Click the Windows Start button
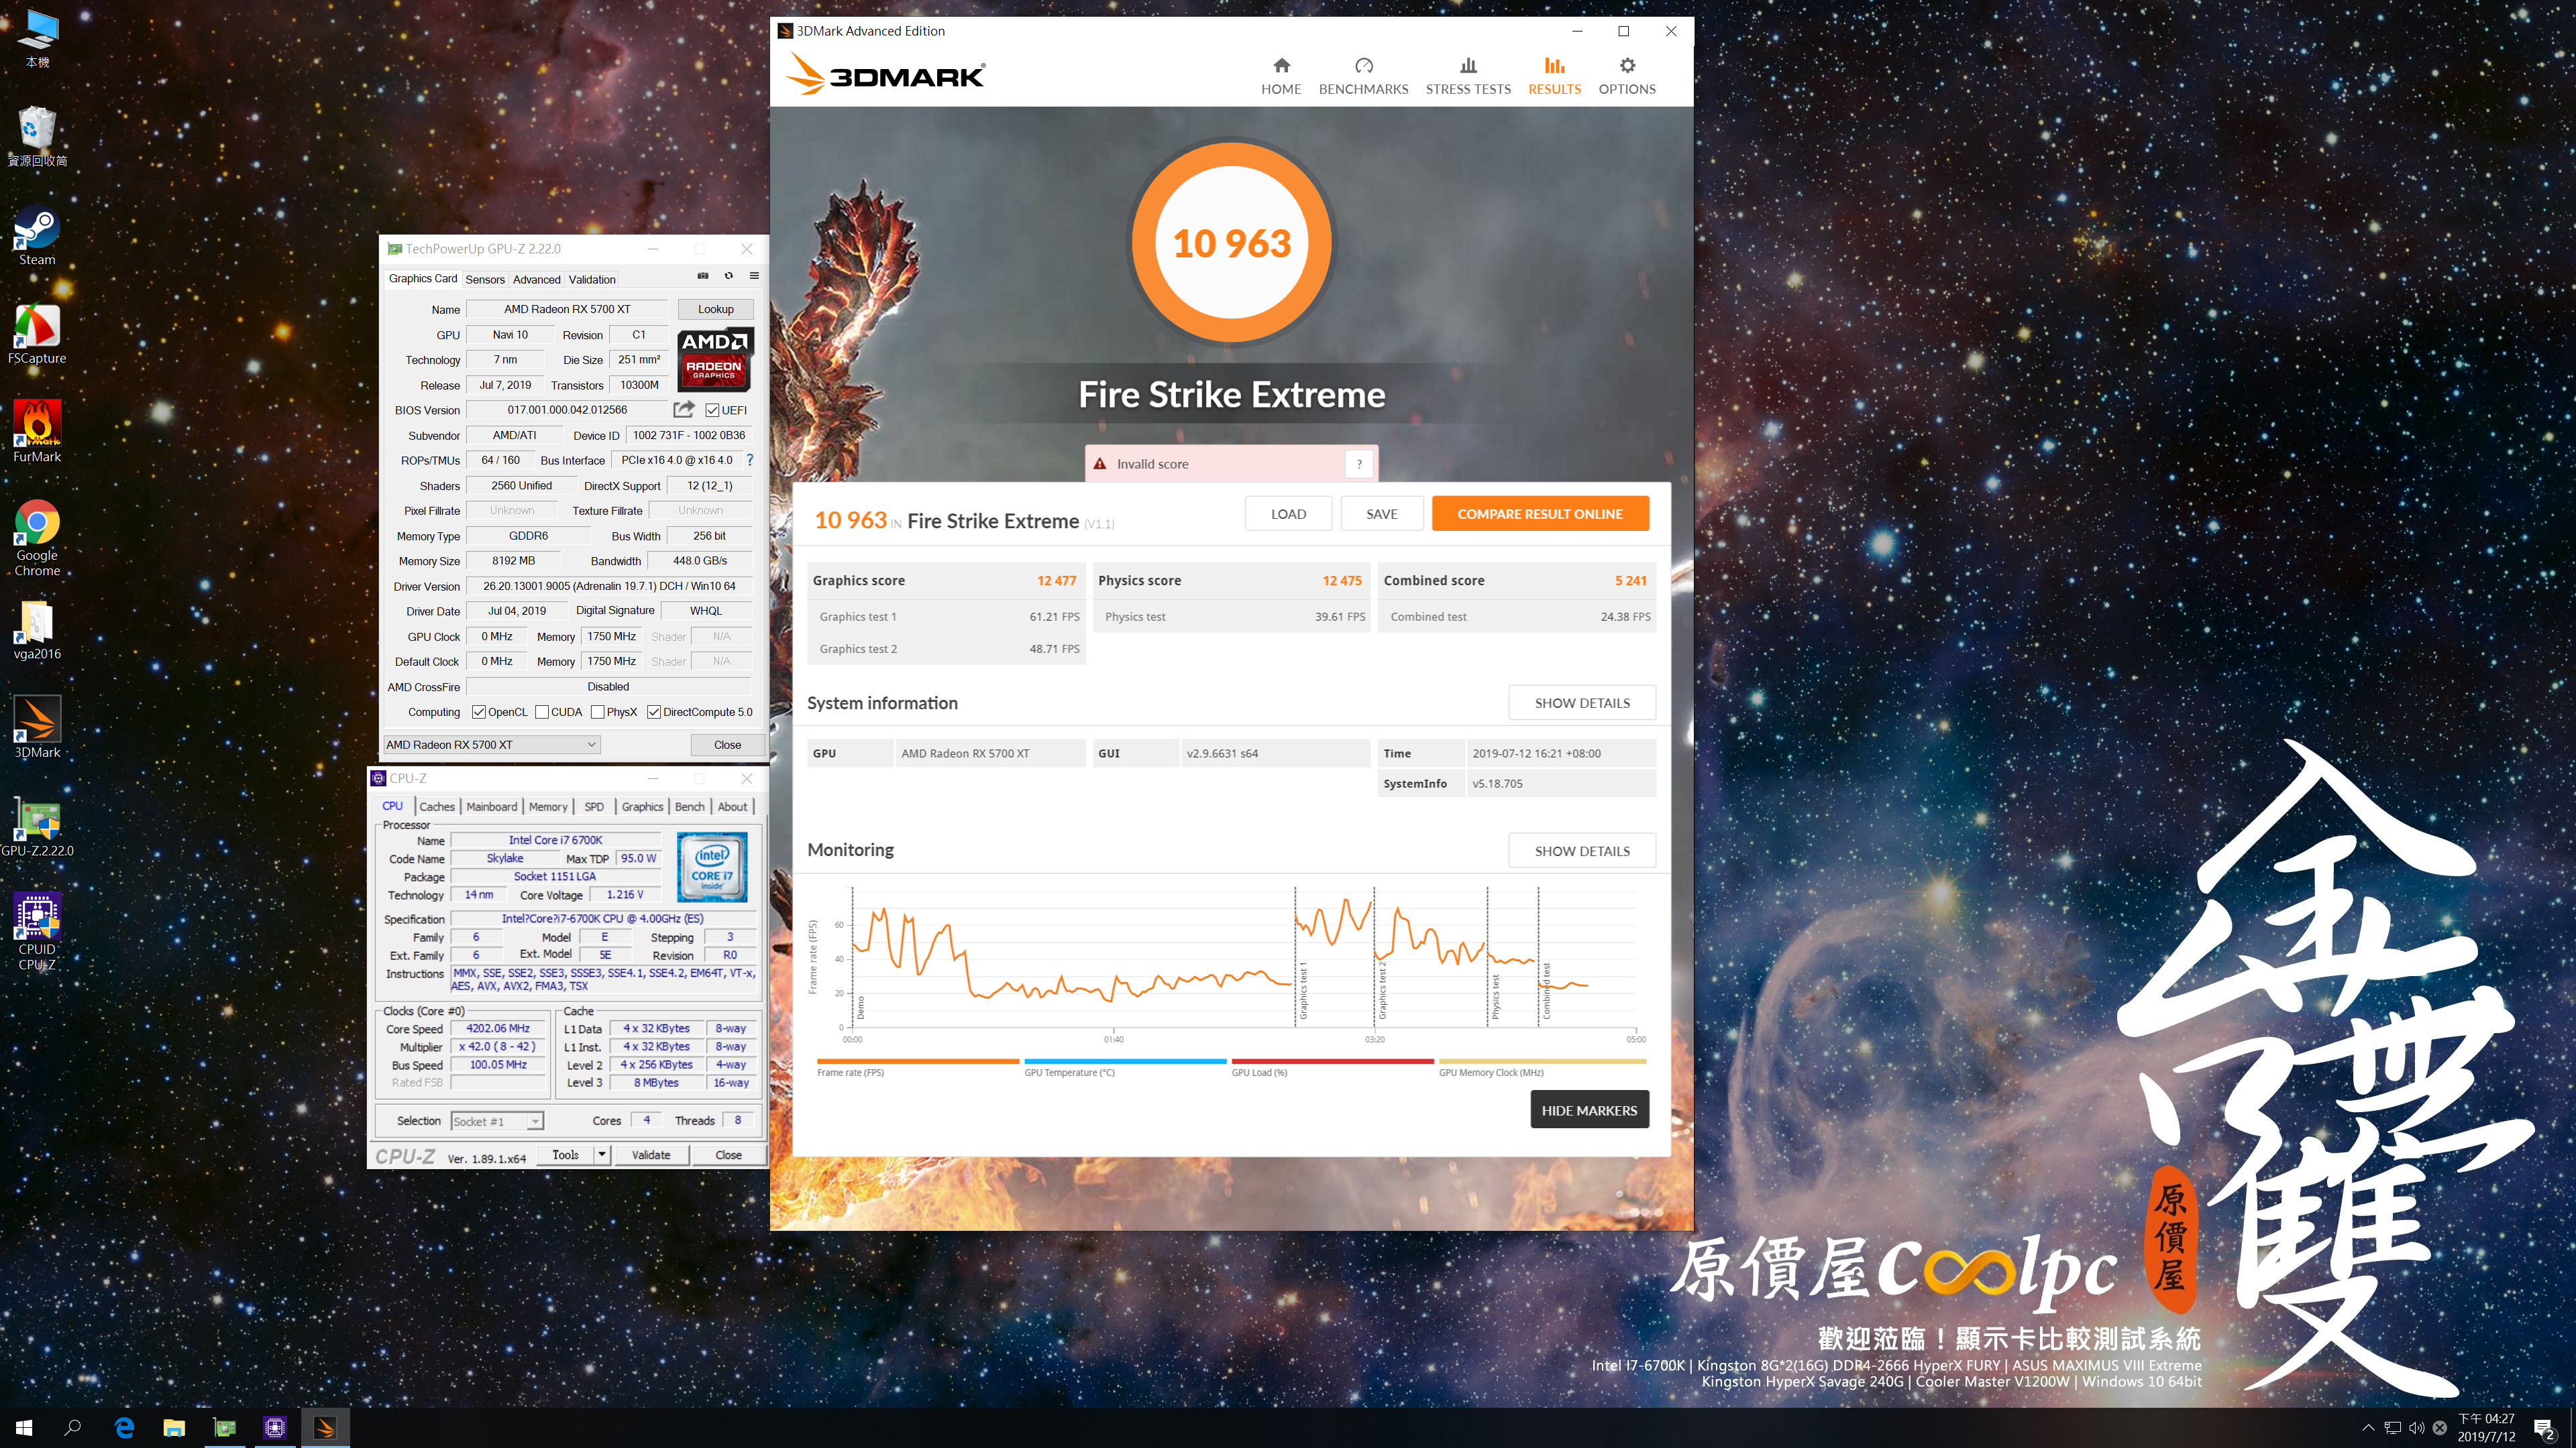 [x=24, y=1427]
